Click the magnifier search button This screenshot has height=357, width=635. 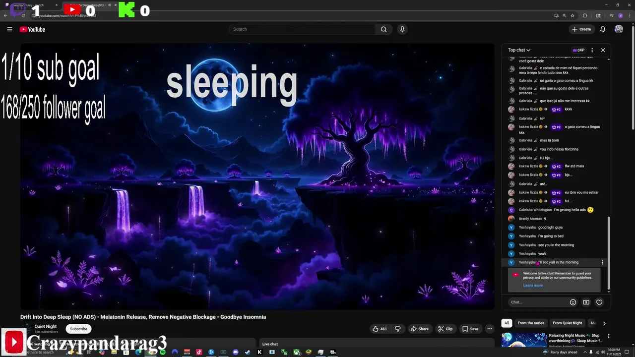tap(383, 29)
